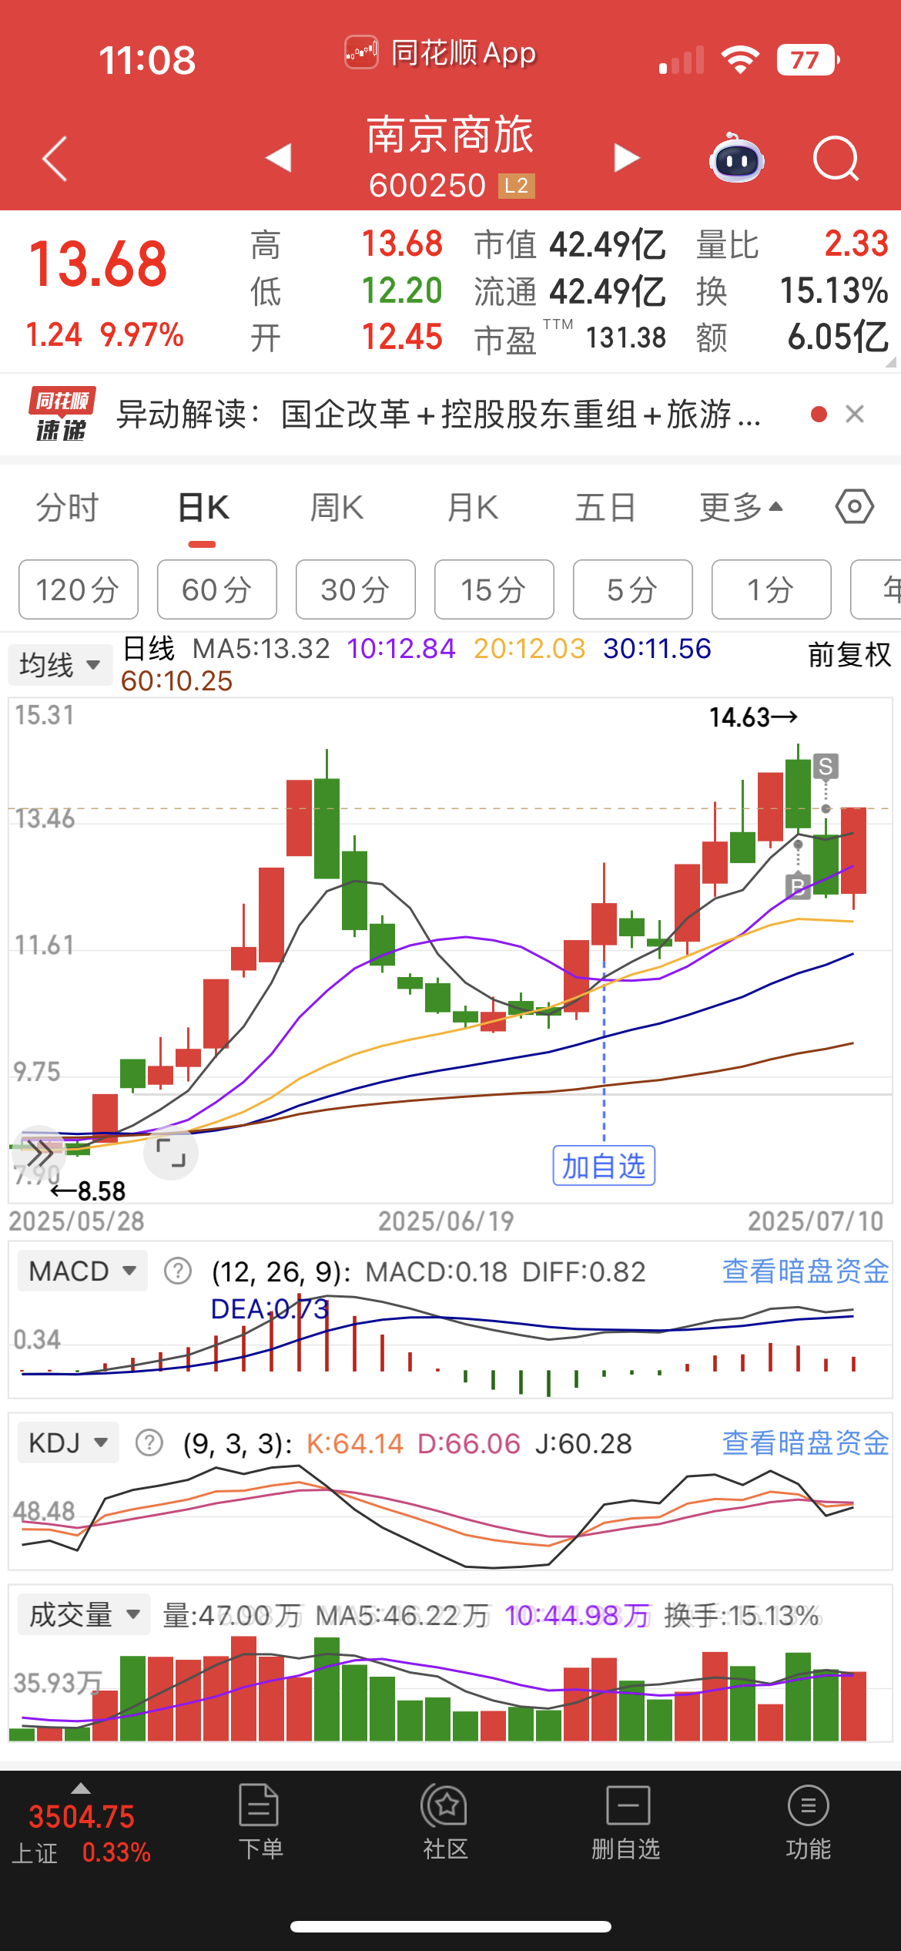The width and height of the screenshot is (901, 1951).
Task: Tap the 同花顺速递 news logo
Action: (x=62, y=415)
